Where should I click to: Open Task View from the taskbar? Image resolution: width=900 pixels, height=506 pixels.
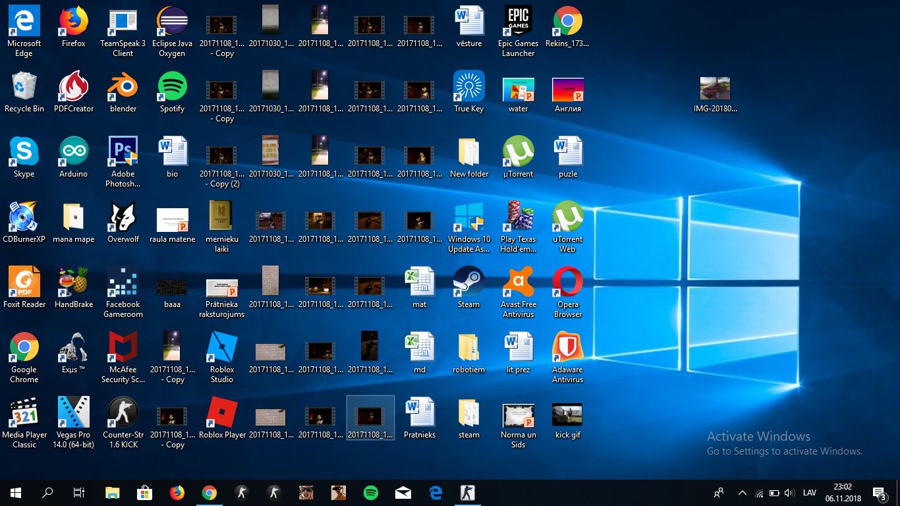79,492
